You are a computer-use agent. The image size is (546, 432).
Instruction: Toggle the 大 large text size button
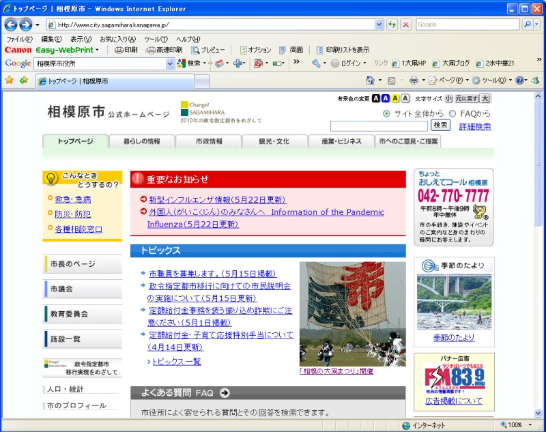[x=485, y=99]
